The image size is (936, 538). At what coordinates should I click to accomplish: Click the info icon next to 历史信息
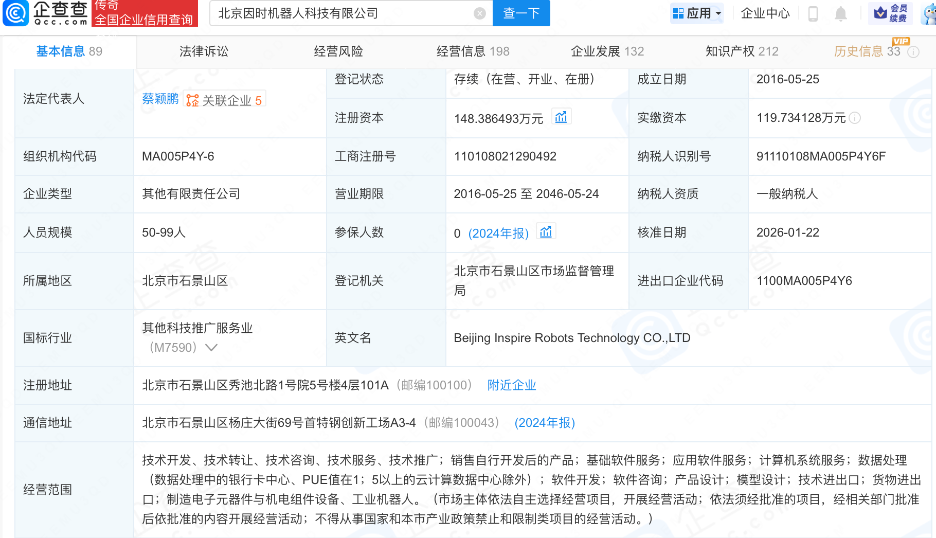point(913,52)
